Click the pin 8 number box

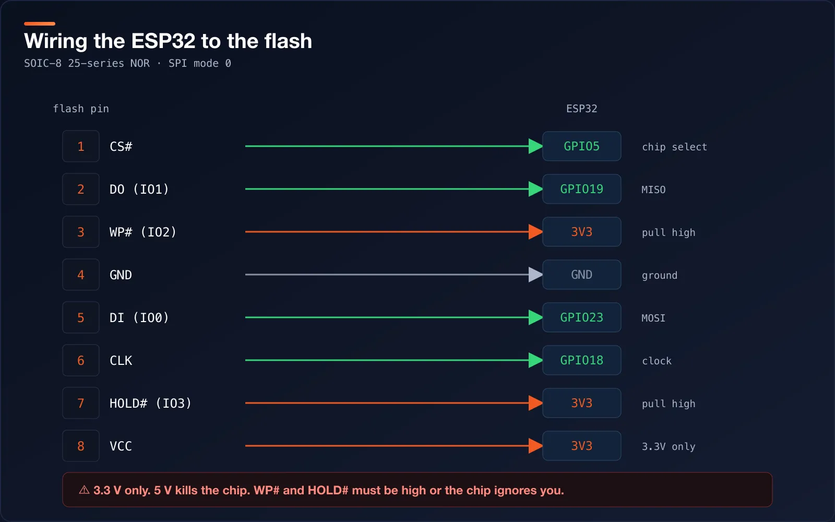pyautogui.click(x=81, y=446)
